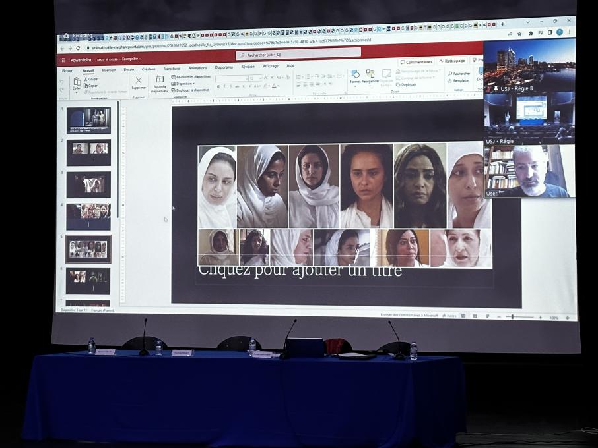Click the USJ - Régie B video tile
The width and height of the screenshot is (598, 448).
[x=530, y=66]
